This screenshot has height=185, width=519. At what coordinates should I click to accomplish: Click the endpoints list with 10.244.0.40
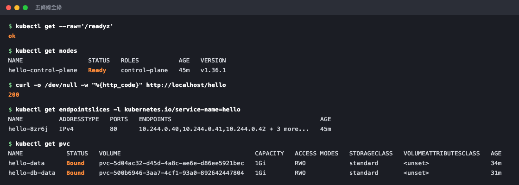point(224,129)
